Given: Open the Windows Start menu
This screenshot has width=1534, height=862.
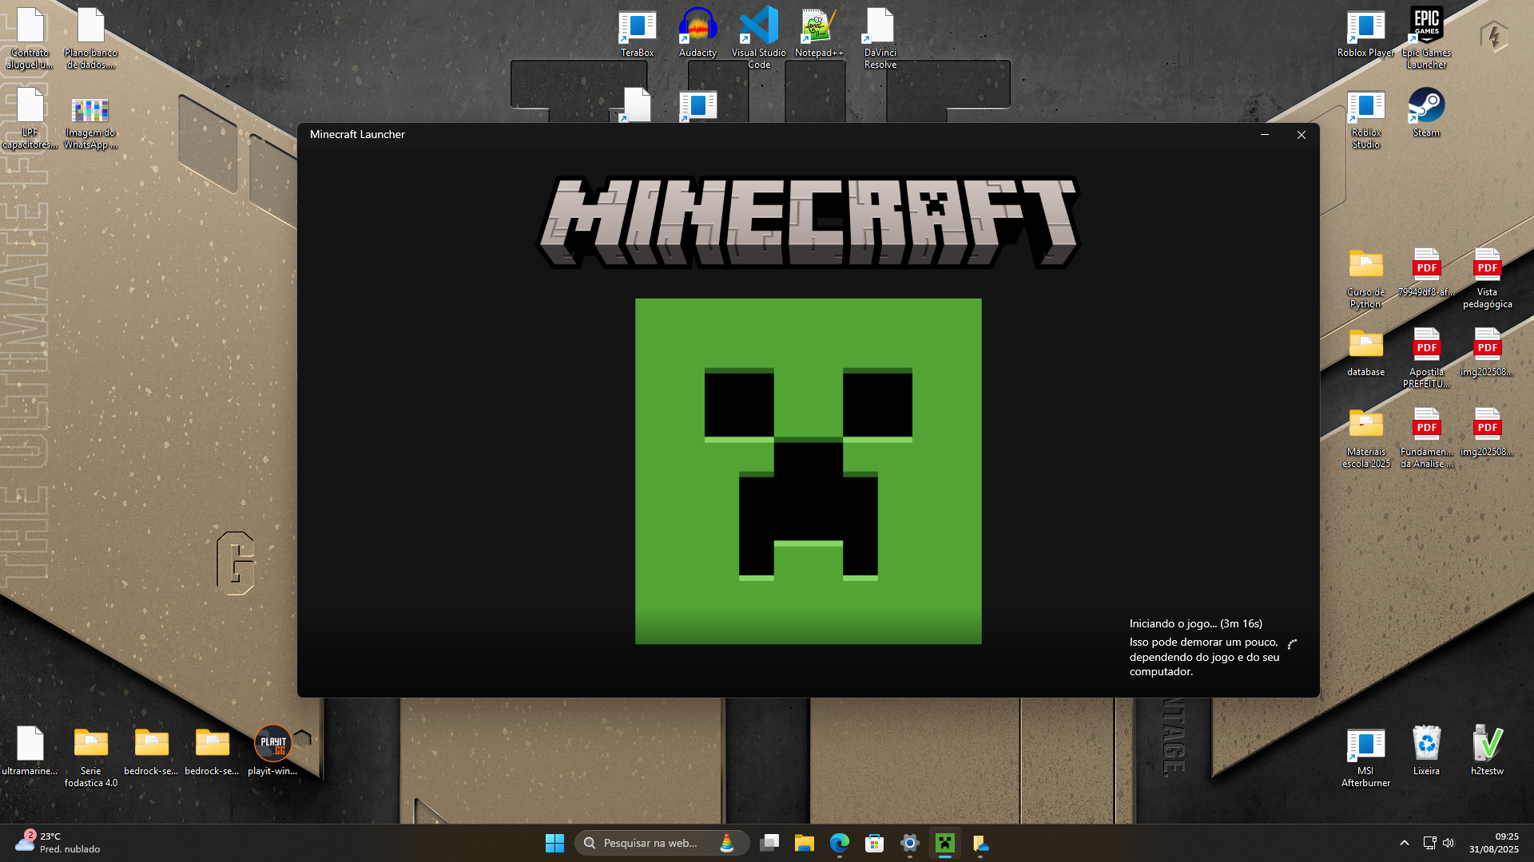Looking at the screenshot, I should pos(554,843).
